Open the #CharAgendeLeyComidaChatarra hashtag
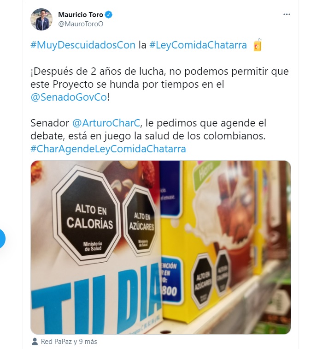The height and width of the screenshot is (349, 311). [x=108, y=149]
